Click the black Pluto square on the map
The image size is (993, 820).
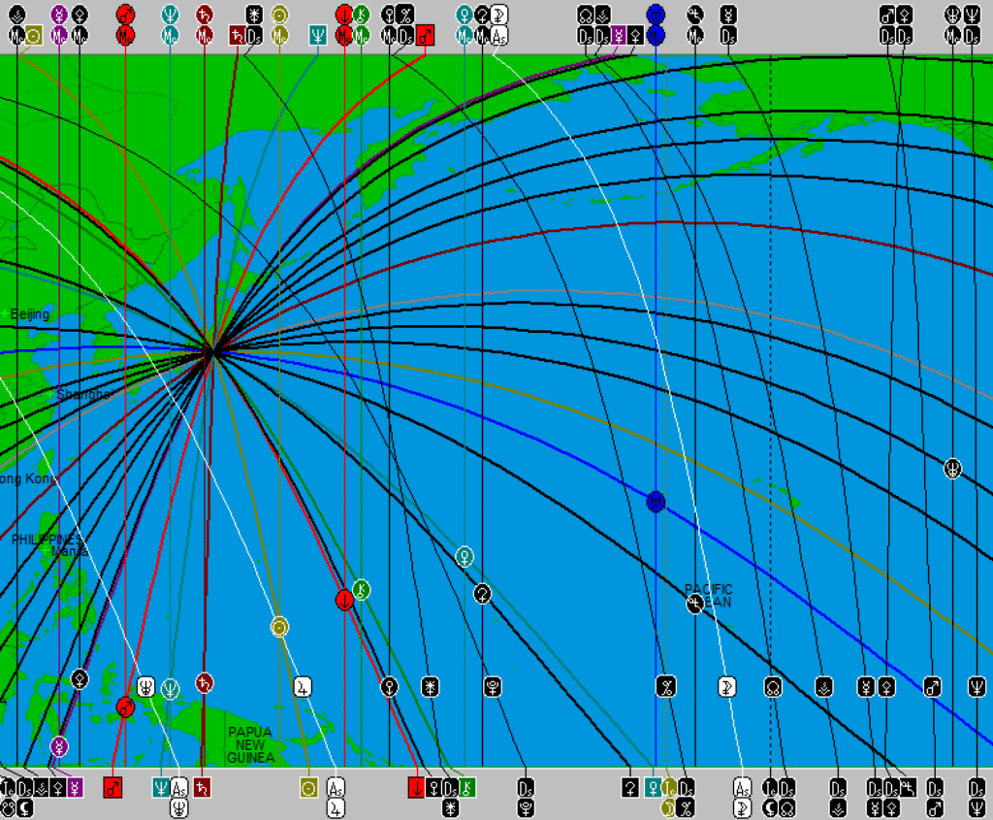(493, 687)
